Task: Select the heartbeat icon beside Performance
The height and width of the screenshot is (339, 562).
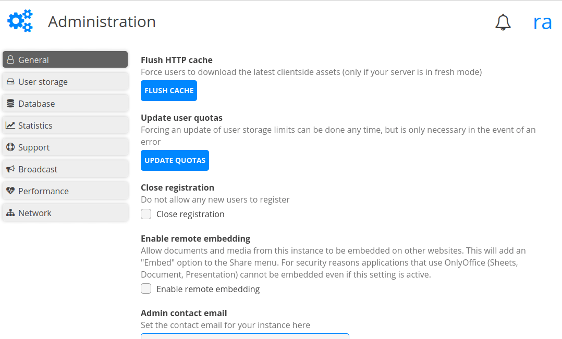Action: pos(10,191)
